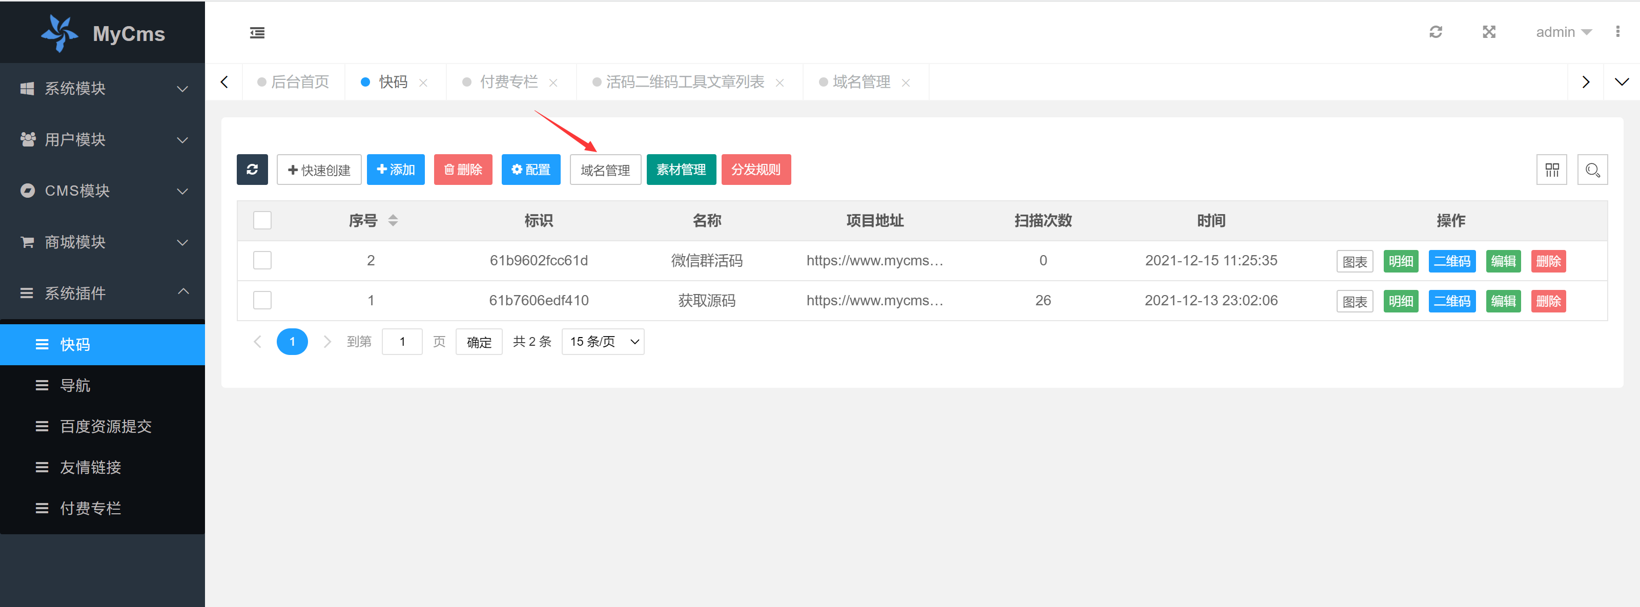Open the table search magnifier icon
Viewport: 1640px width, 607px height.
click(x=1592, y=169)
